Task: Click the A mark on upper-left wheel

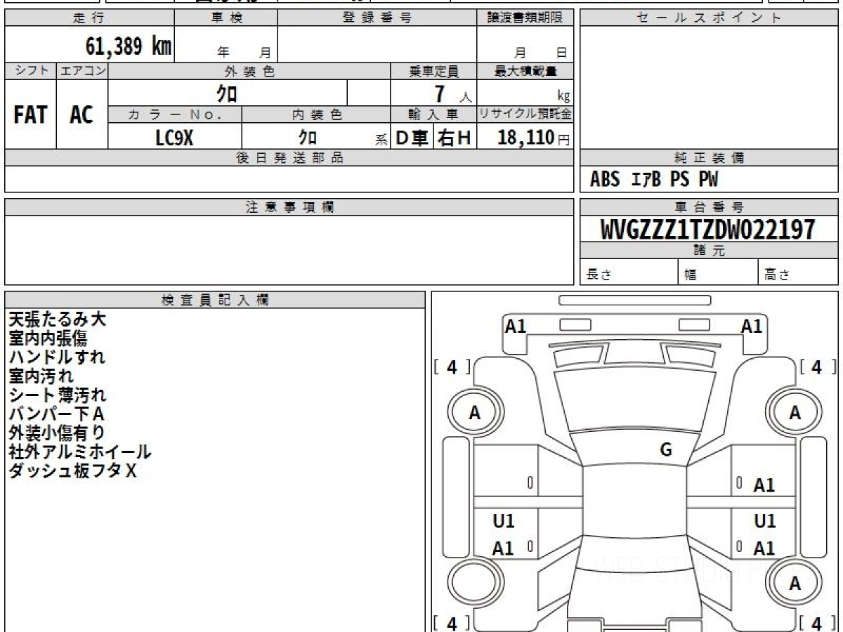Action: pyautogui.click(x=475, y=414)
